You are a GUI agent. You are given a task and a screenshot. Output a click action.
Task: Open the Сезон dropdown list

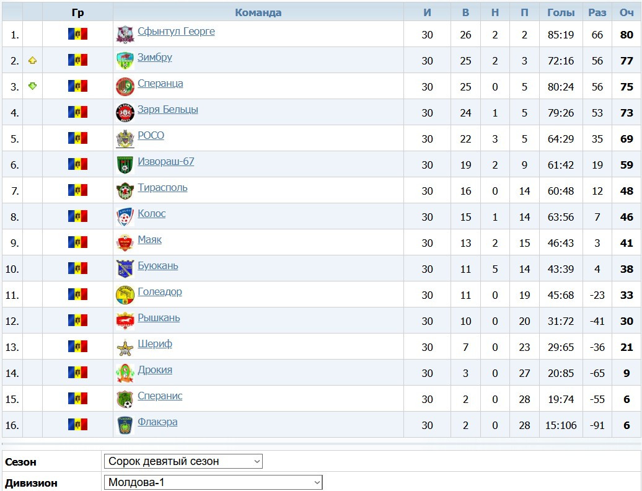click(183, 461)
